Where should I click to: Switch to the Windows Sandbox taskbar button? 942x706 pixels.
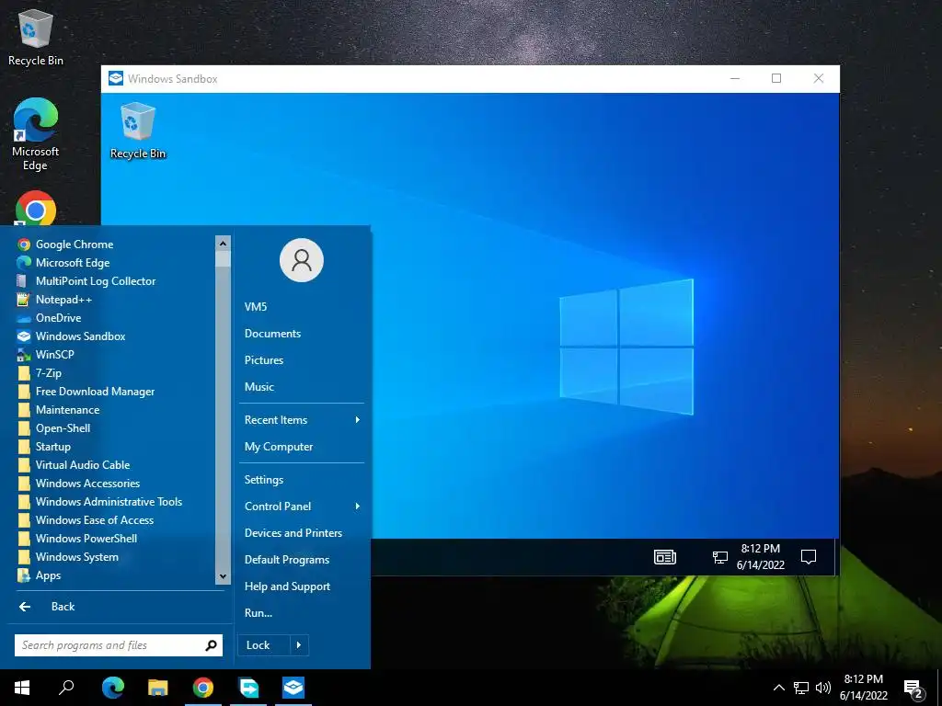pos(293,688)
